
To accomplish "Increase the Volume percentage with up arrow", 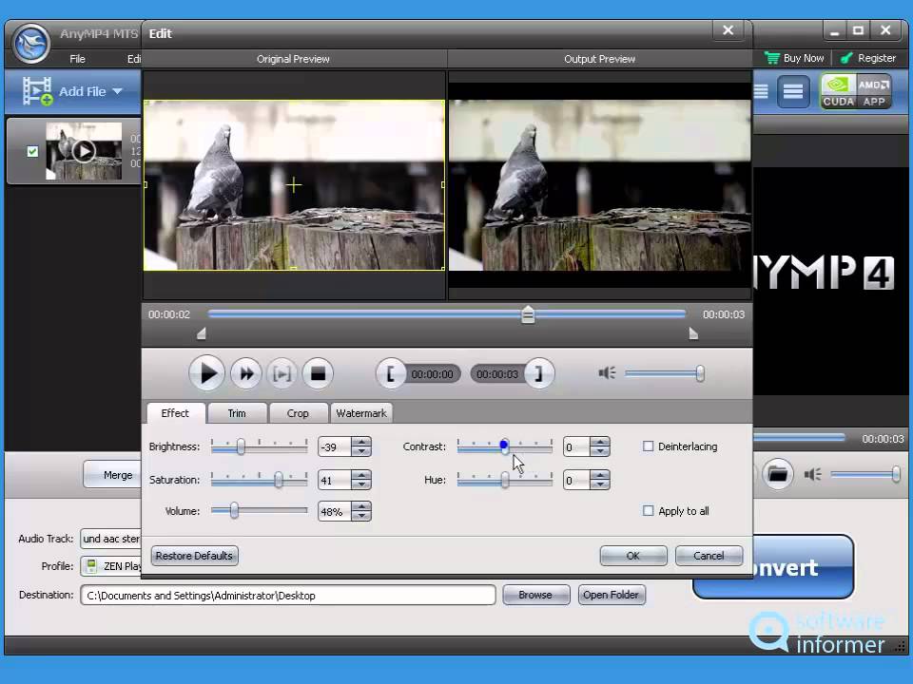I will (x=361, y=507).
